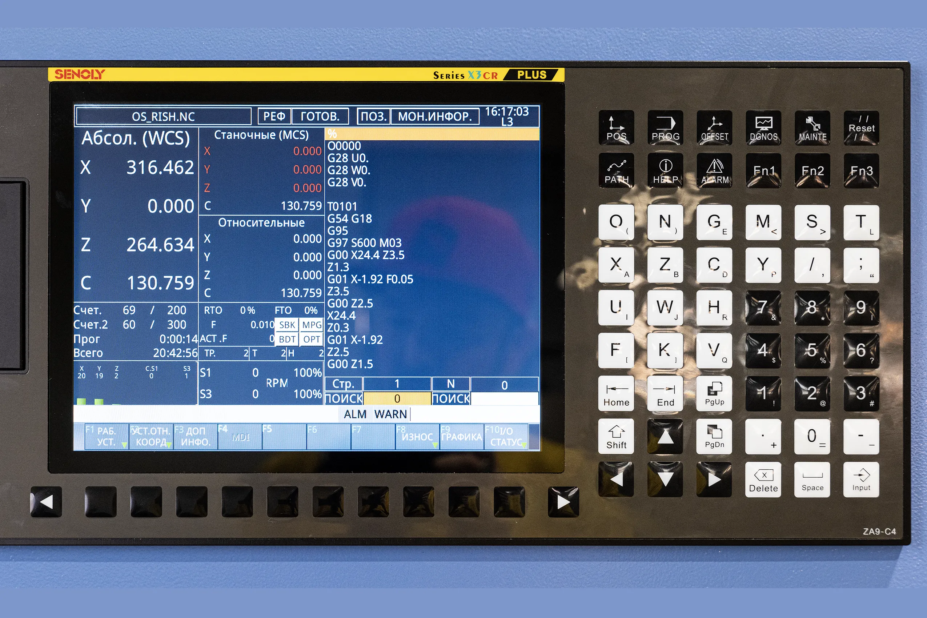Tap the Space key

point(812,479)
